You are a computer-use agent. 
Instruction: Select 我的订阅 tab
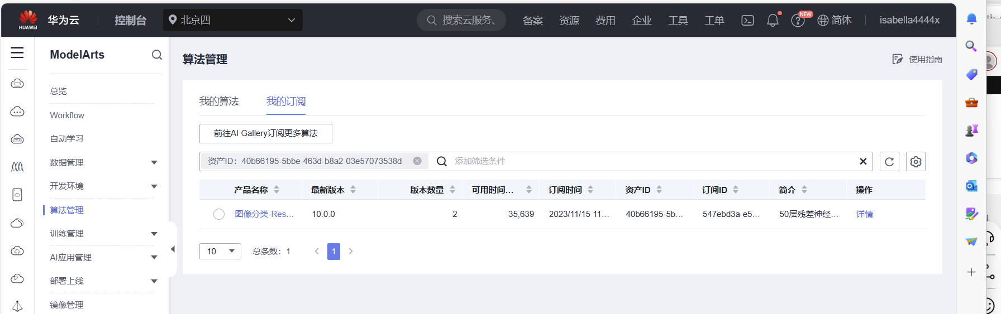coord(286,102)
